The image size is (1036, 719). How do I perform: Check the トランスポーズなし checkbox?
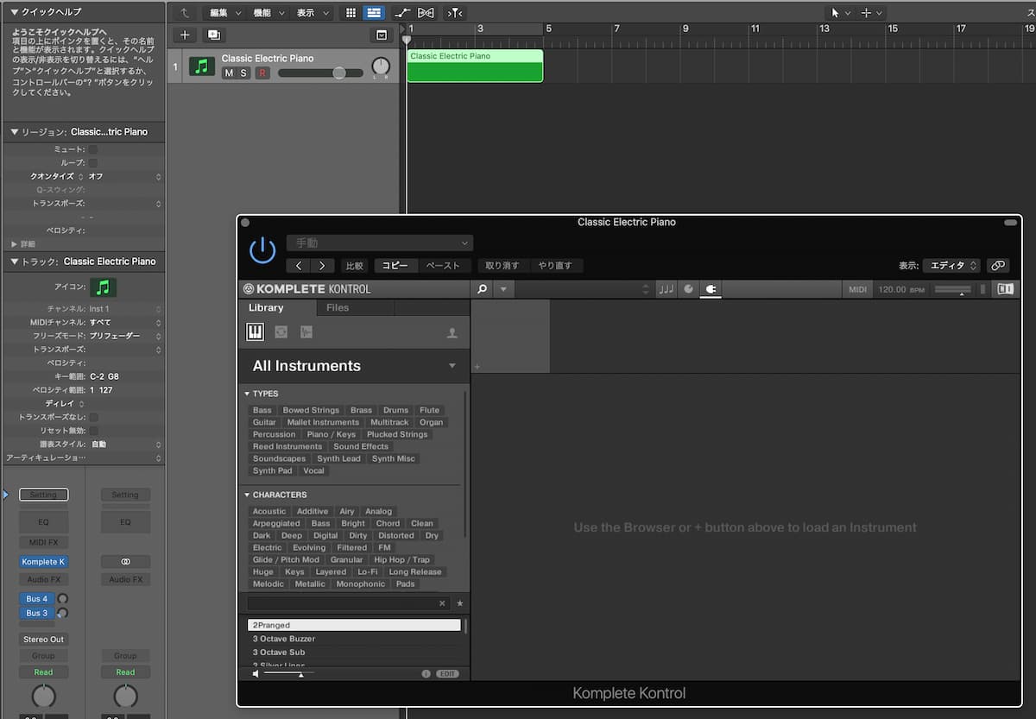tap(93, 417)
